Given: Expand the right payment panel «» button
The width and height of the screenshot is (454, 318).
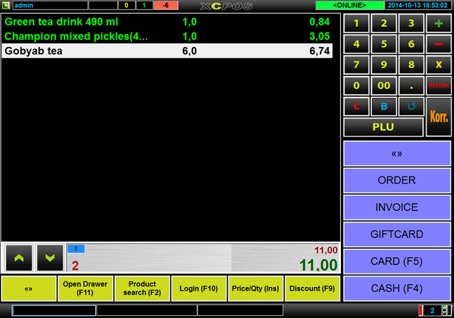Looking at the screenshot, I should [x=396, y=154].
